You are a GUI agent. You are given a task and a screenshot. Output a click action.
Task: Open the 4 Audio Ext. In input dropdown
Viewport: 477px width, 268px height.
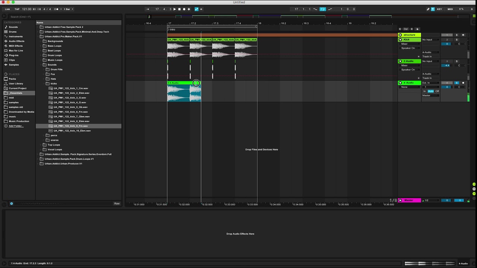coord(430,83)
